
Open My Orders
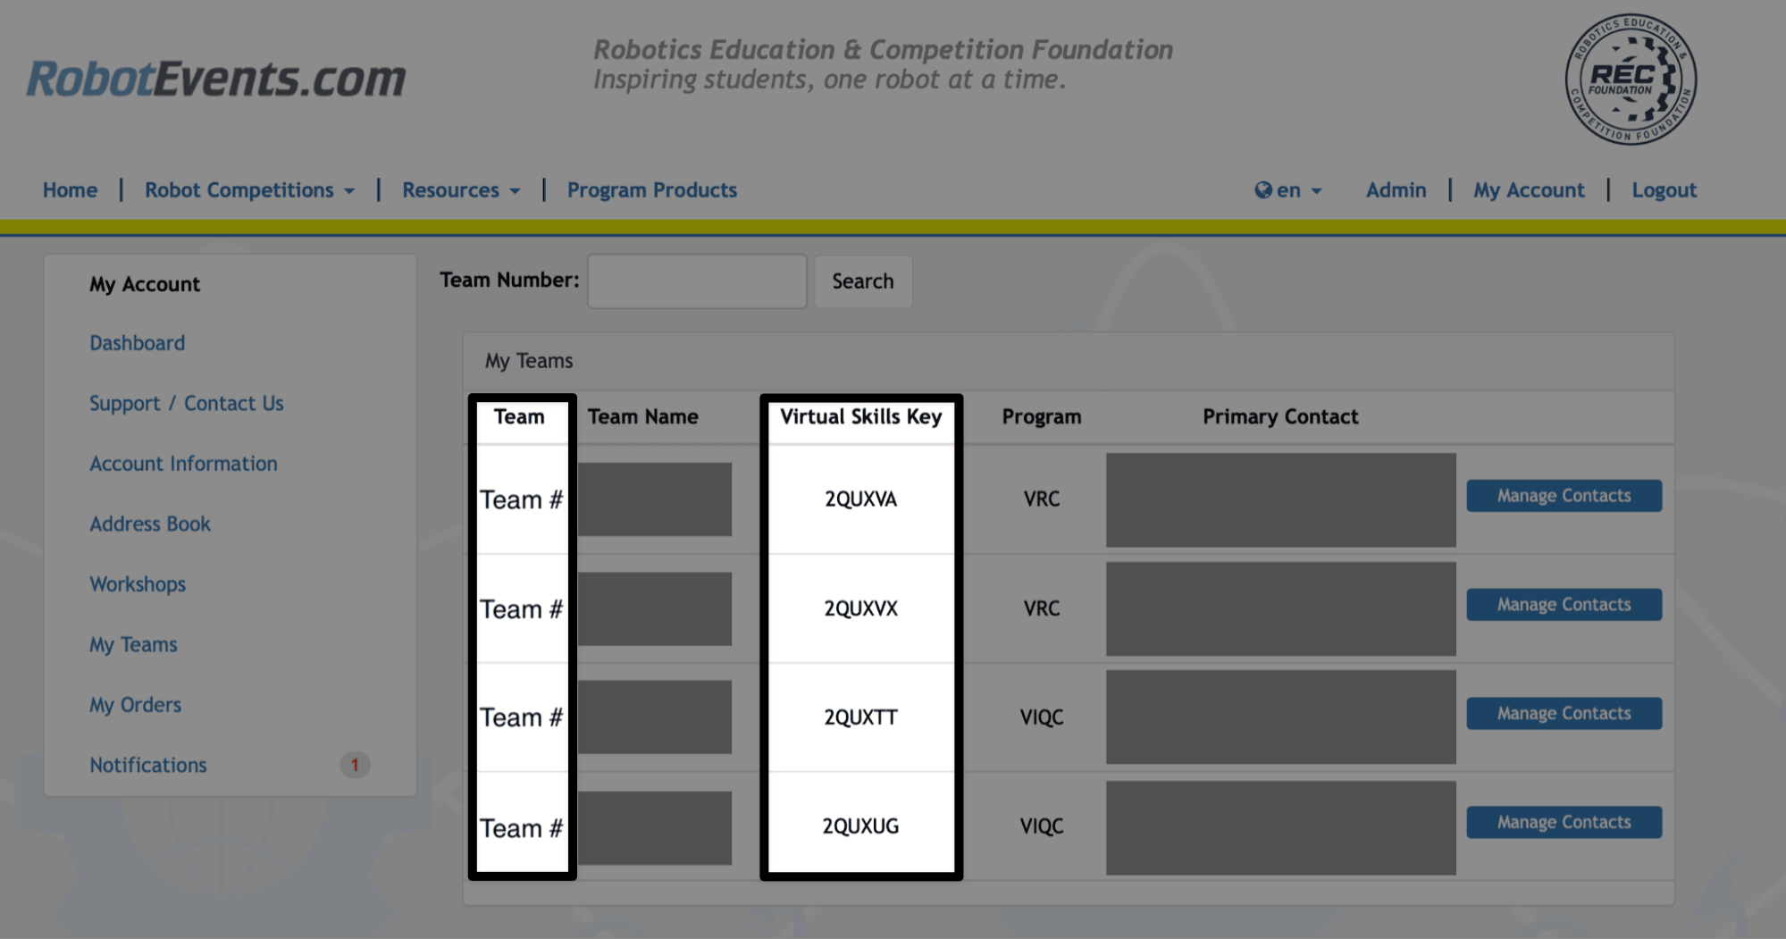(135, 704)
